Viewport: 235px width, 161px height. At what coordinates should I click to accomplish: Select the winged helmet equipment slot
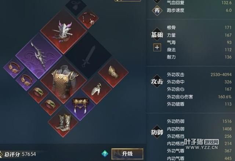pos(64,31)
